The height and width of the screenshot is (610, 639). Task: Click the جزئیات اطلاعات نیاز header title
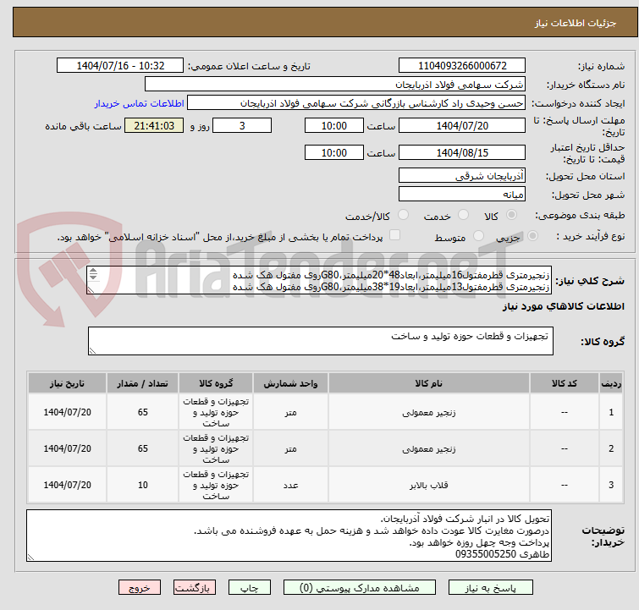click(575, 23)
